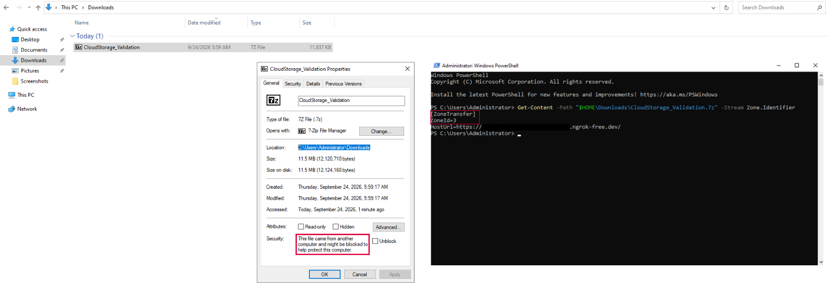
Task: Open Advanced... attributes dialog
Action: click(x=388, y=227)
